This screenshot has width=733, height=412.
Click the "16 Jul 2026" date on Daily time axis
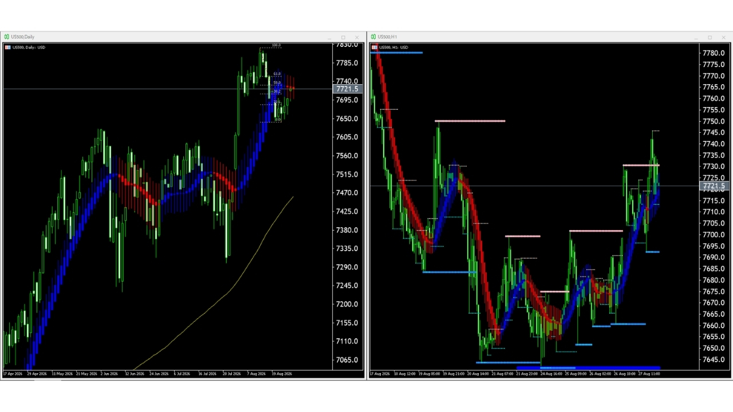point(207,374)
